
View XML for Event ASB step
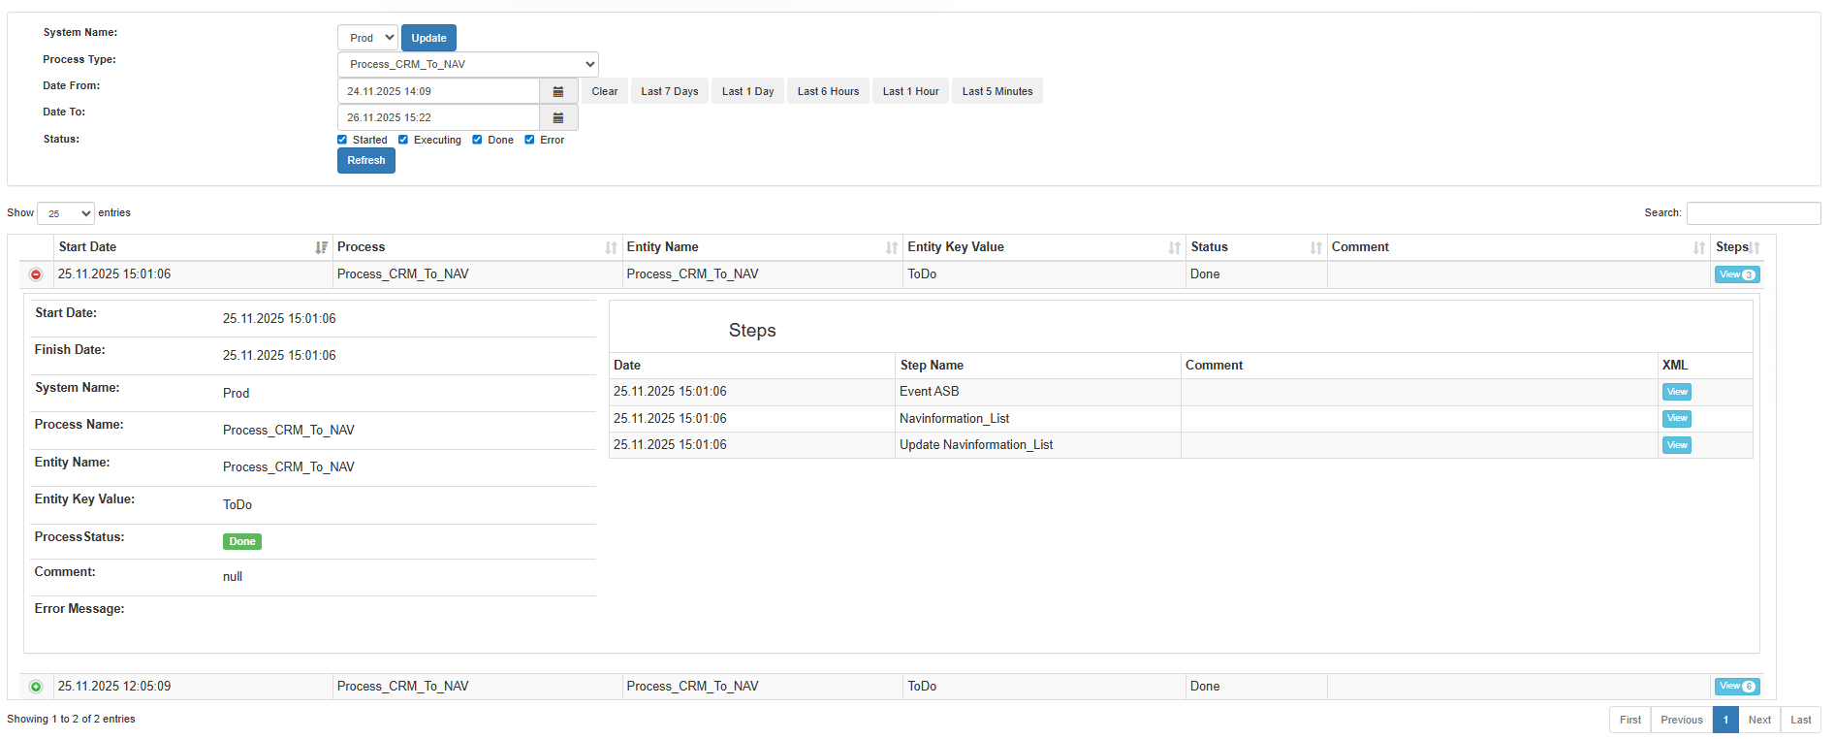tap(1677, 392)
